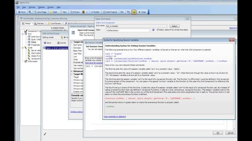
Task: Open the Preview menu in menu bar
Action: coord(32,7)
